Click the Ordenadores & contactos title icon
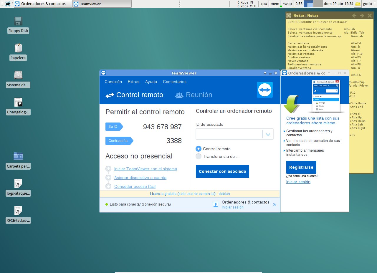 click(x=285, y=73)
